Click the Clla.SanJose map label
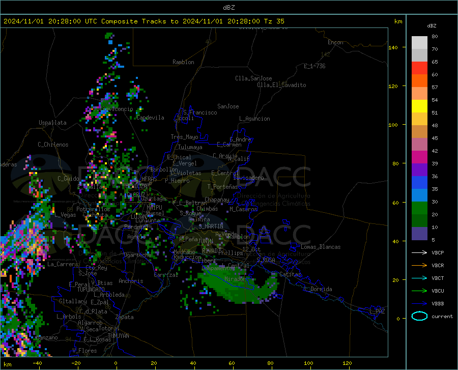Image resolution: width=458 pixels, height=370 pixels. coord(253,78)
